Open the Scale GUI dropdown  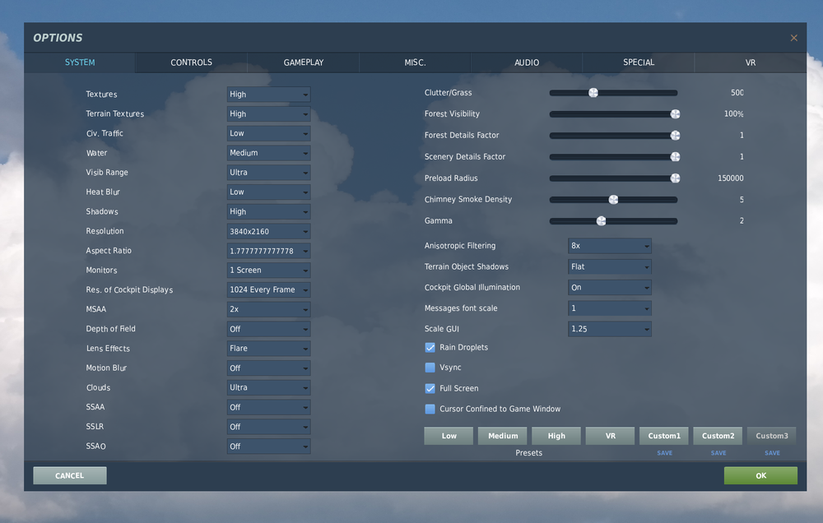[x=609, y=327]
